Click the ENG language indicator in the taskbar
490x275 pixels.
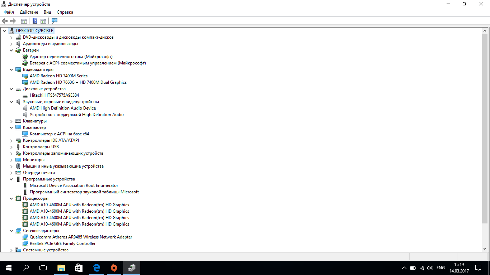pyautogui.click(x=440, y=268)
